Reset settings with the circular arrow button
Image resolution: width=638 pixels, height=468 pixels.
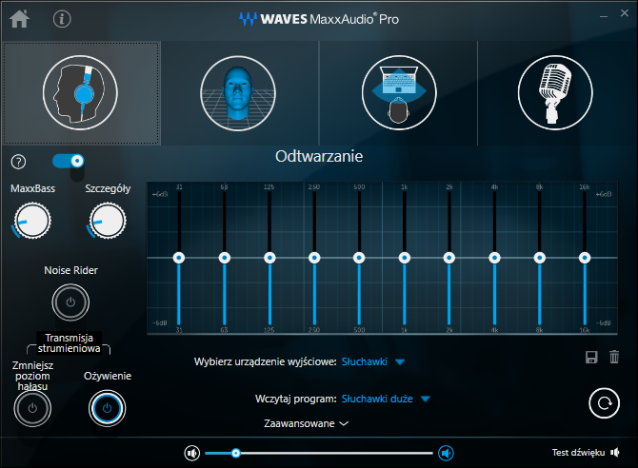click(605, 403)
